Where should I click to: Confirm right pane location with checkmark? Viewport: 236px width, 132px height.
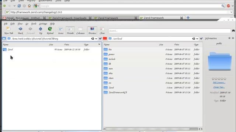pyautogui.click(x=201, y=38)
